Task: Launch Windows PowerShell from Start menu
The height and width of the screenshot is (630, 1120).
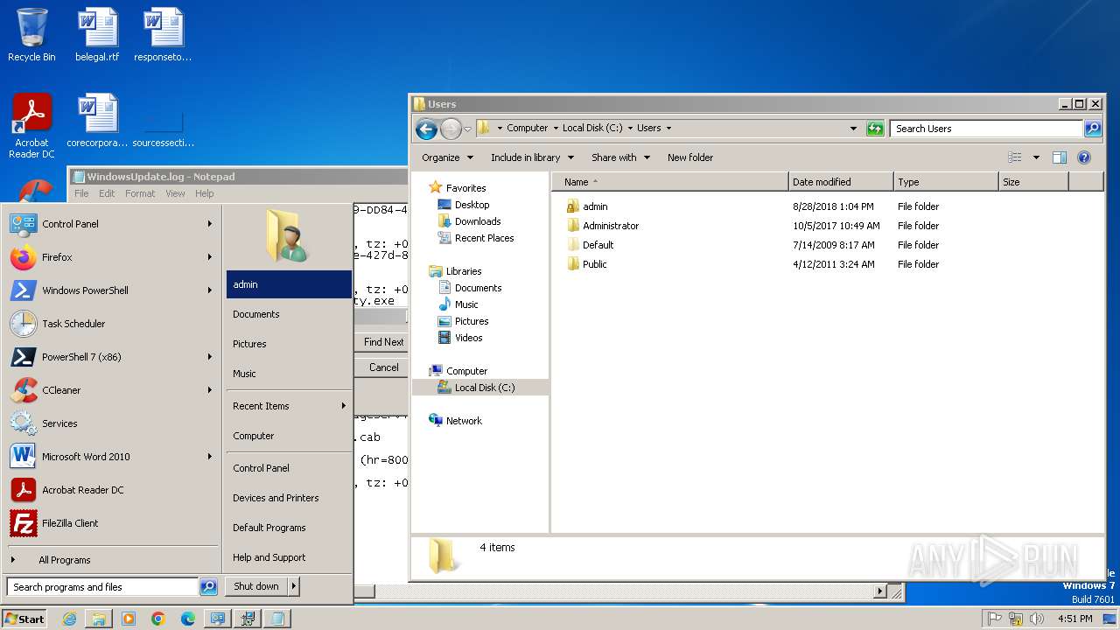Action: tap(110, 290)
